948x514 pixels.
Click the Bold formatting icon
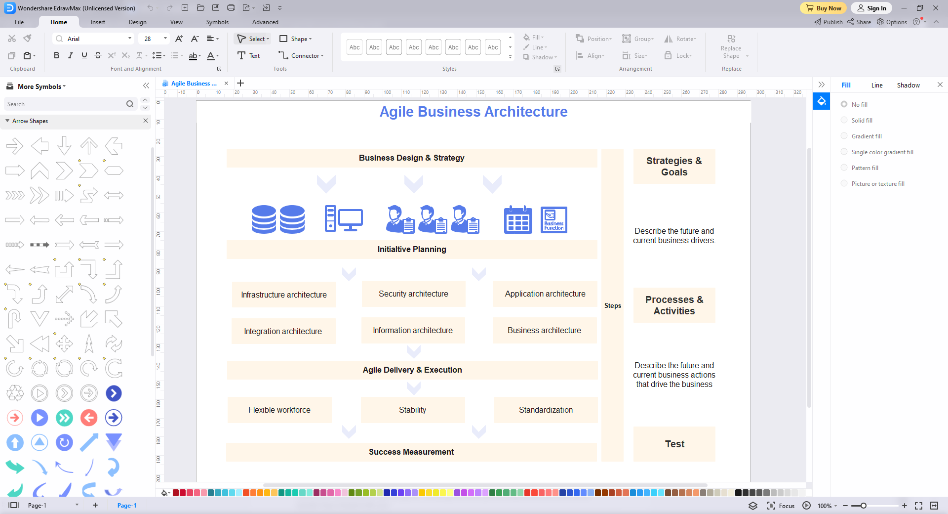[56, 55]
